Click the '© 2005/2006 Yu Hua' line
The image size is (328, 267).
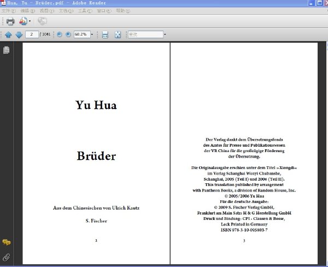244,196
